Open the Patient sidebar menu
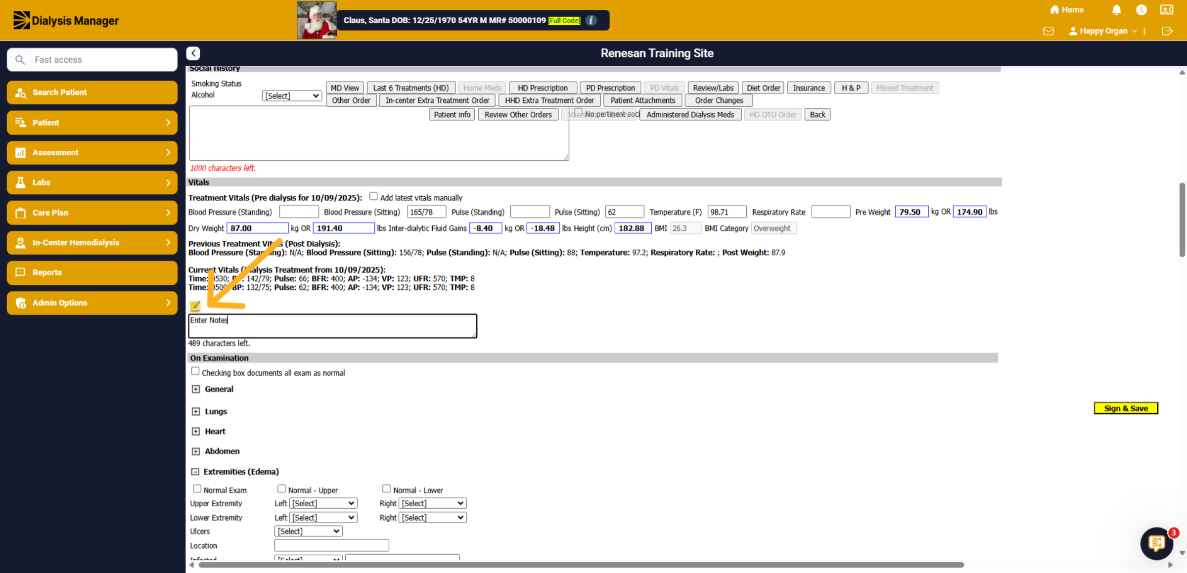Image resolution: width=1187 pixels, height=573 pixels. point(92,123)
